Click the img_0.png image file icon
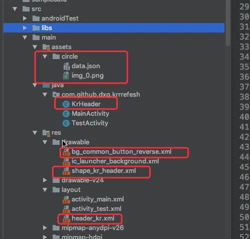 tap(66, 76)
